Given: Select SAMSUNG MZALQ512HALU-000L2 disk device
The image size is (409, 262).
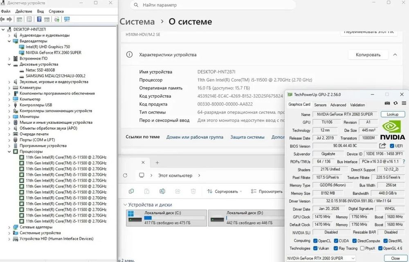Looking at the screenshot, I should [x=55, y=76].
